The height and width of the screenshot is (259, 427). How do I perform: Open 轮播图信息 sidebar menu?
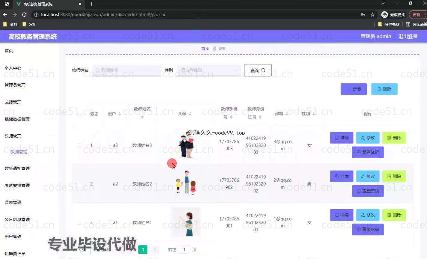click(x=15, y=254)
